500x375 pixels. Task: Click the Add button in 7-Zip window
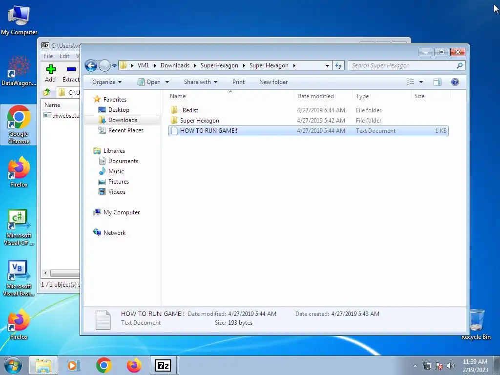(50, 73)
